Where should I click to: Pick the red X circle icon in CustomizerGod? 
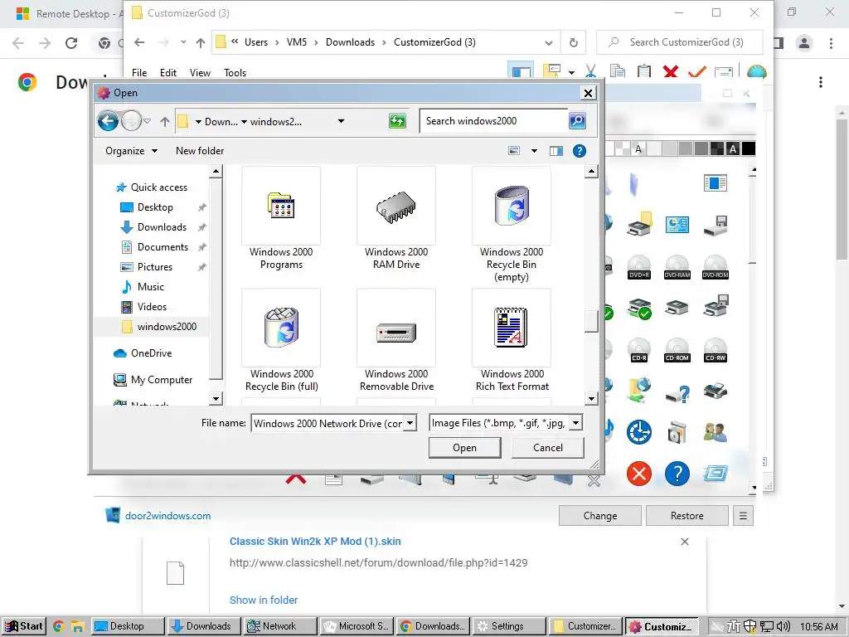[x=639, y=474]
